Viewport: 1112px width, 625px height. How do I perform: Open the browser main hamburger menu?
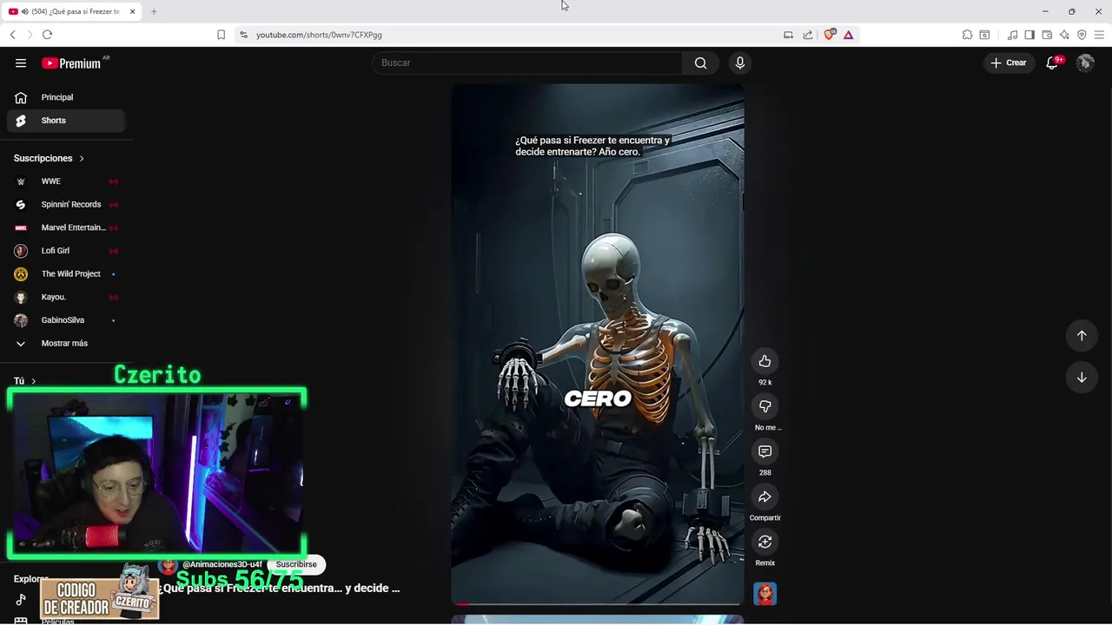pyautogui.click(x=1099, y=35)
